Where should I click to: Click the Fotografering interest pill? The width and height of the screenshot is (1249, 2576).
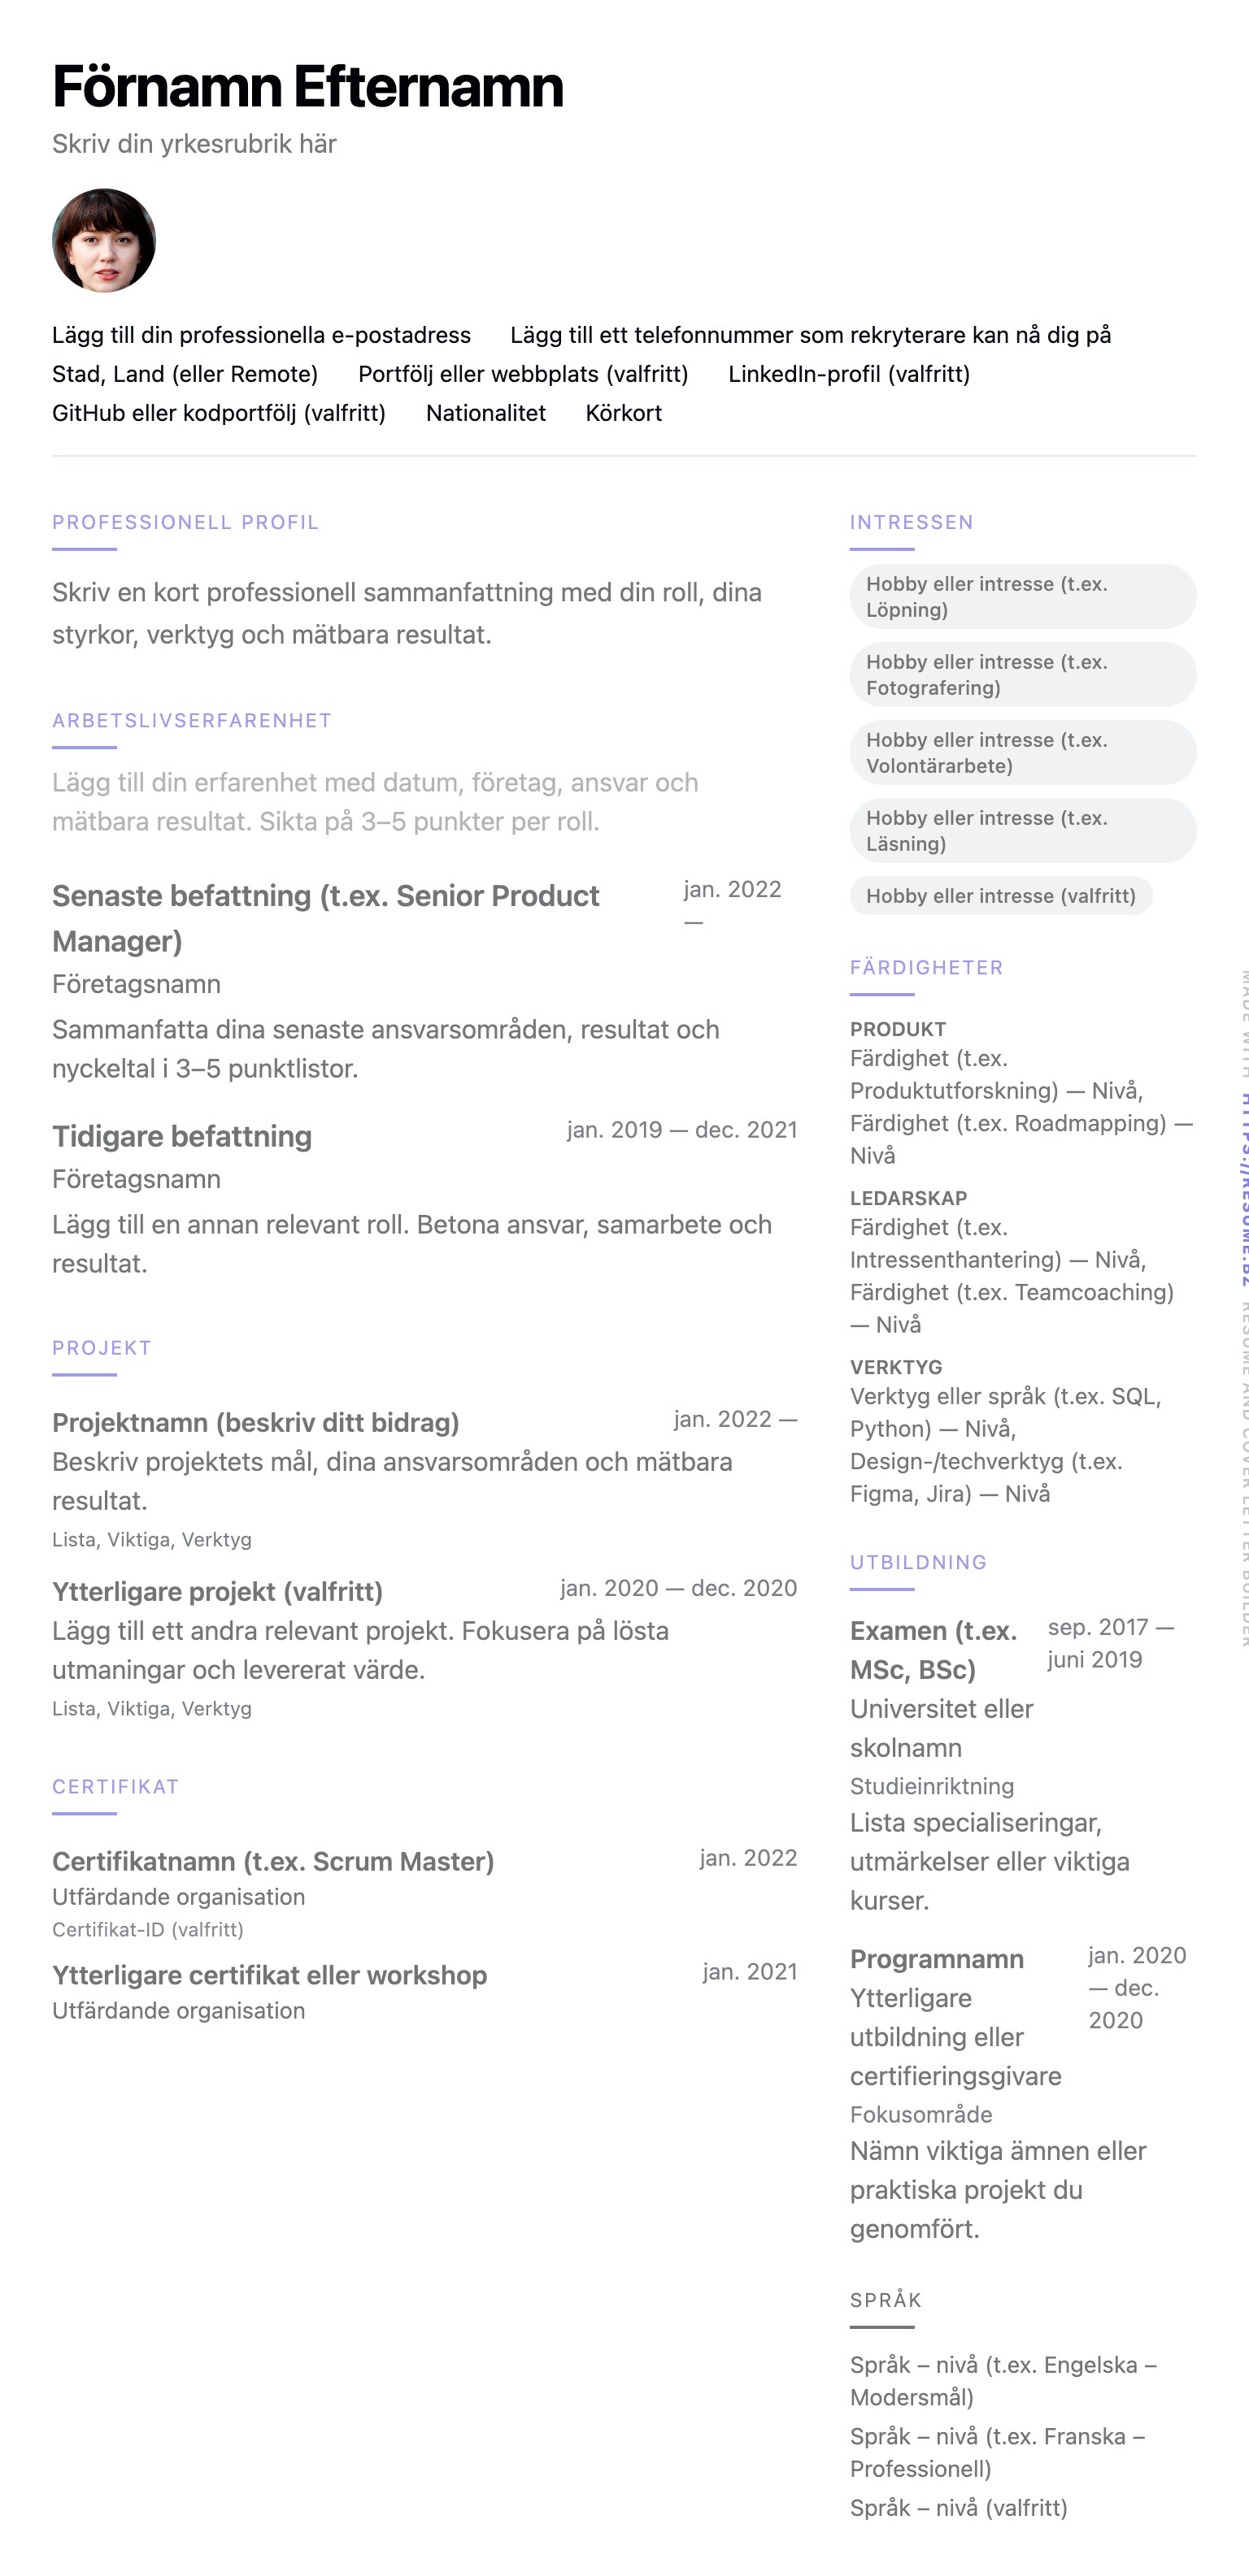(x=1022, y=675)
